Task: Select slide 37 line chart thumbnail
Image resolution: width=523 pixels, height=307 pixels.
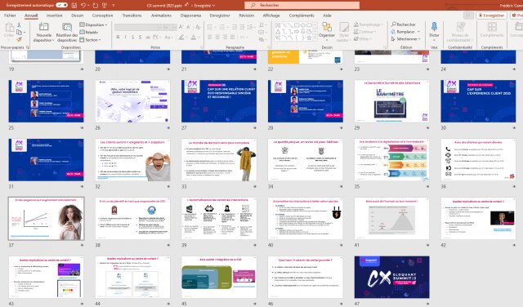Action: 46,218
